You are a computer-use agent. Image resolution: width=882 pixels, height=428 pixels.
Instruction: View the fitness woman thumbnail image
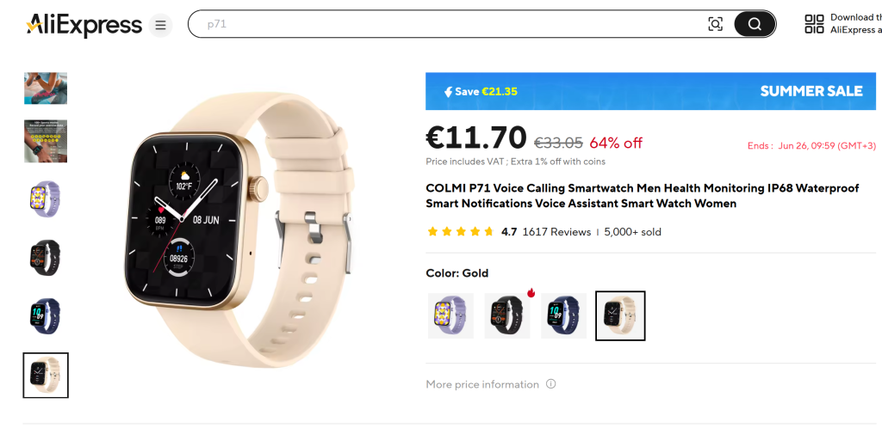[x=46, y=88]
